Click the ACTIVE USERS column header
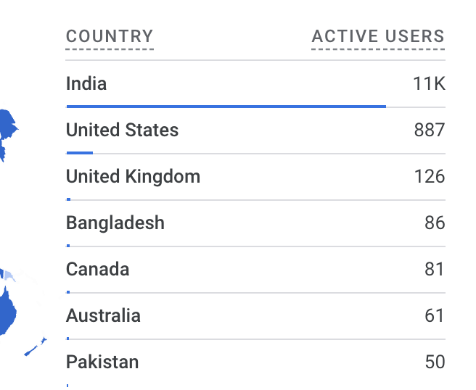Image resolution: width=476 pixels, height=390 pixels. [x=377, y=36]
